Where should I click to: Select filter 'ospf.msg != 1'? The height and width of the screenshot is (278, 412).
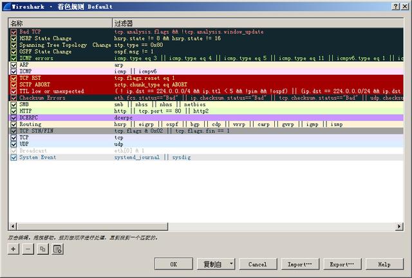tap(134, 51)
